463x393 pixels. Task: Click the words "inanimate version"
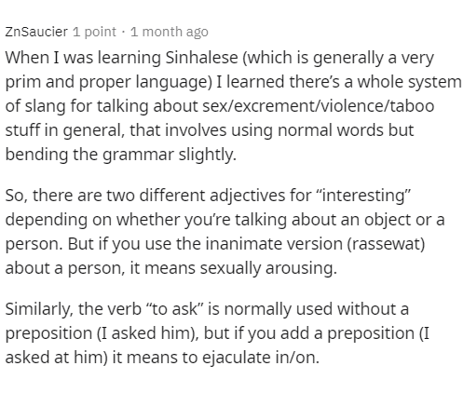point(274,244)
